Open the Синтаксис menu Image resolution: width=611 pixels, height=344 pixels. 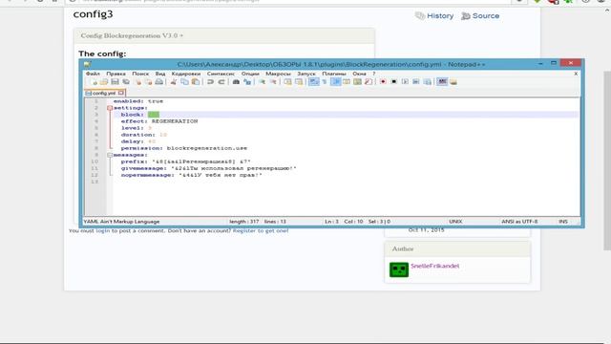click(221, 74)
